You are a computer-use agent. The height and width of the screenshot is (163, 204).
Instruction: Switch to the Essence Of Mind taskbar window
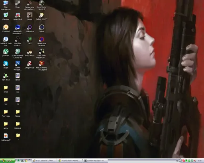44,161
